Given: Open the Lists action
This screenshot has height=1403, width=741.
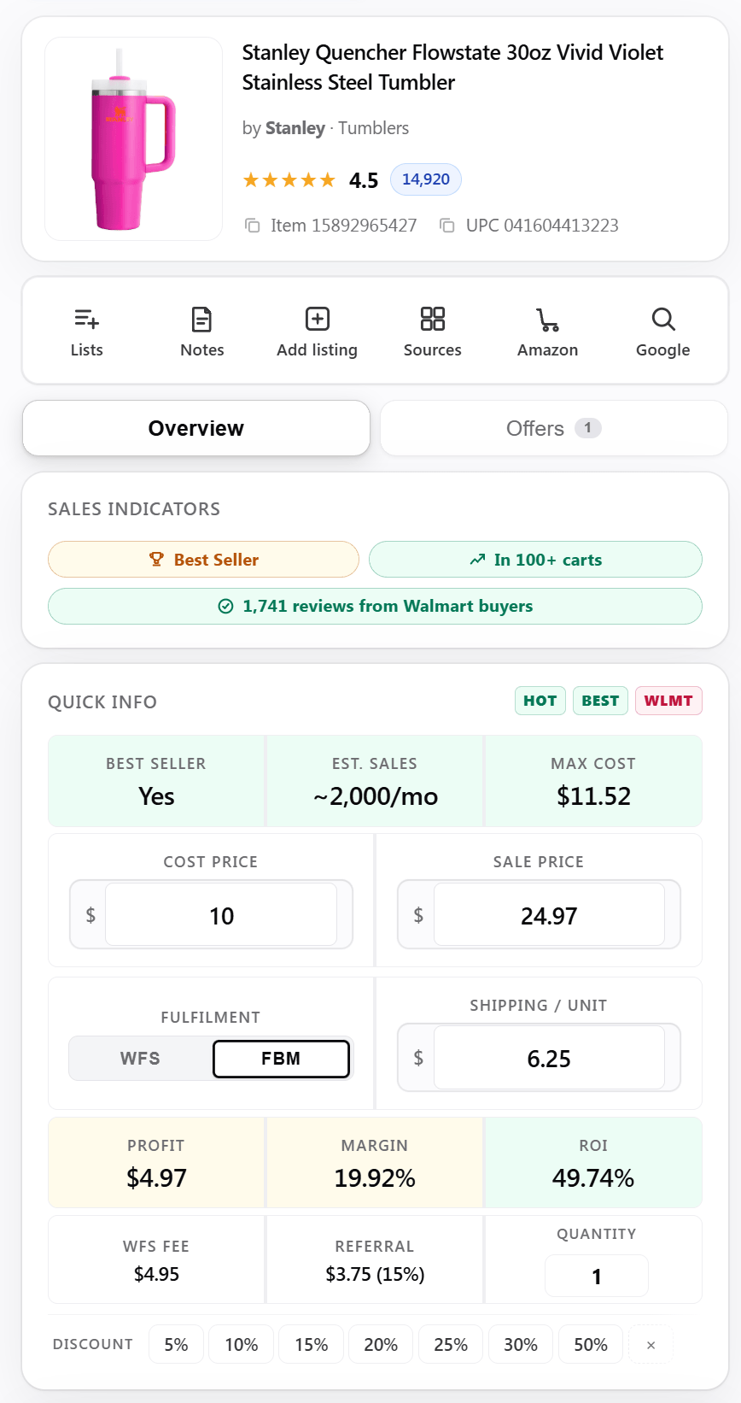Looking at the screenshot, I should [86, 332].
